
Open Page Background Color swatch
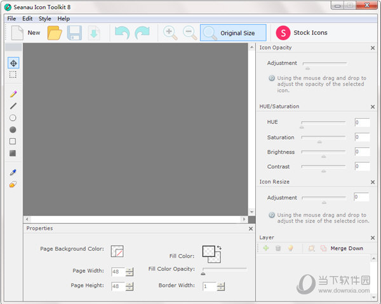[x=117, y=251]
